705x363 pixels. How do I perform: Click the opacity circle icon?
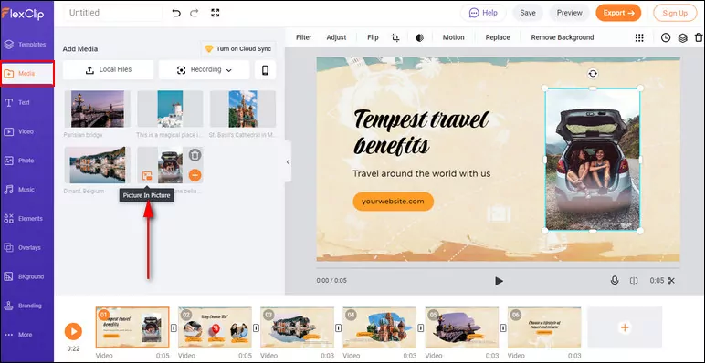(x=419, y=37)
